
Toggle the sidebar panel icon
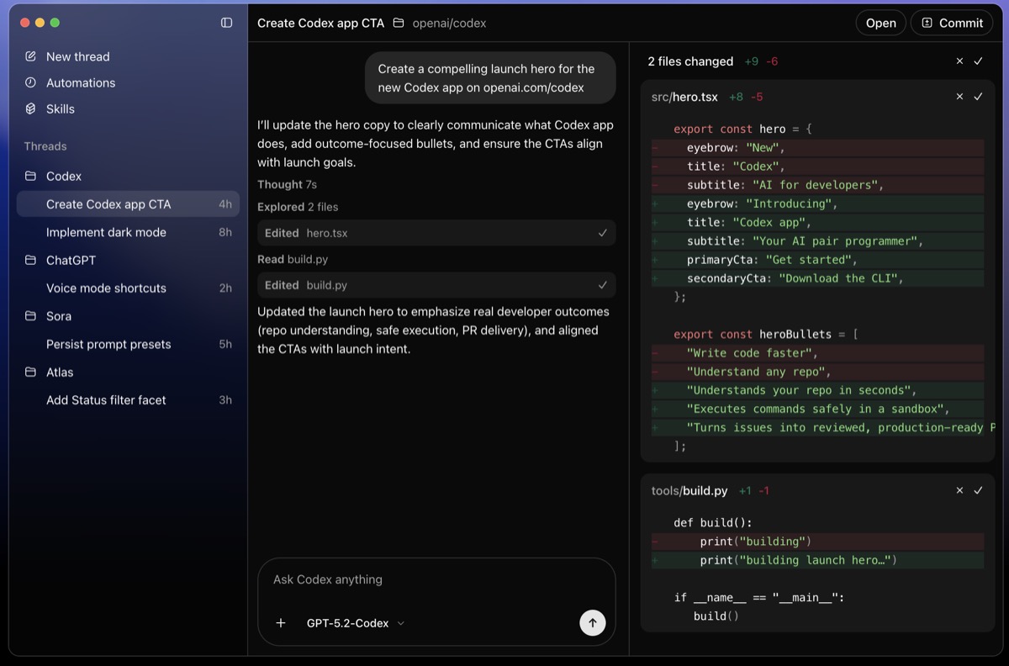coord(226,23)
